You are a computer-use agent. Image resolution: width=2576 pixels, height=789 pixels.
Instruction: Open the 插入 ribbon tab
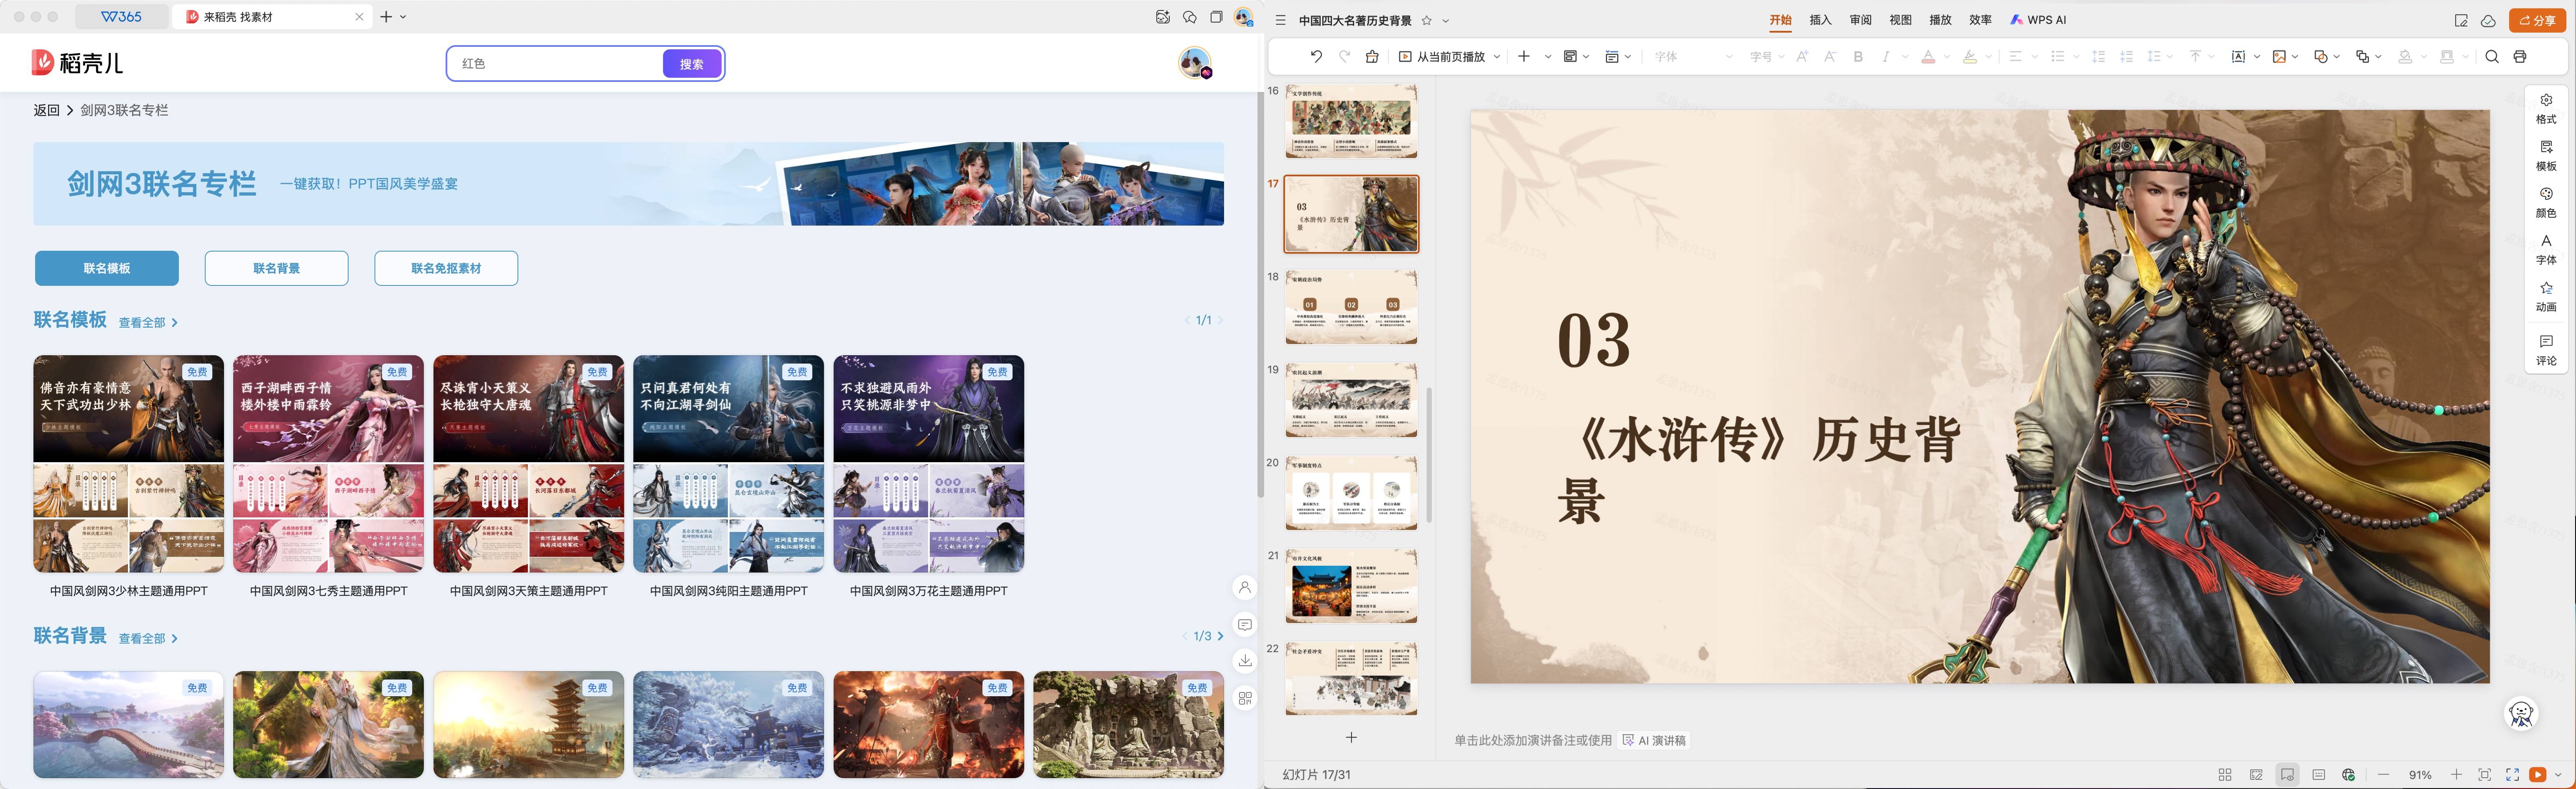point(1820,20)
